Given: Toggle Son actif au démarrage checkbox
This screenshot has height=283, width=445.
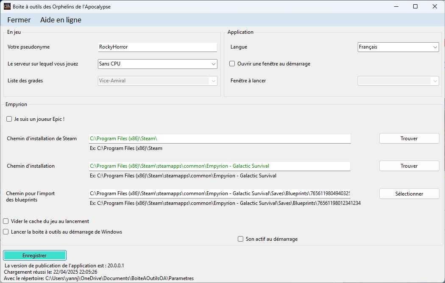Looking at the screenshot, I should coord(241,239).
